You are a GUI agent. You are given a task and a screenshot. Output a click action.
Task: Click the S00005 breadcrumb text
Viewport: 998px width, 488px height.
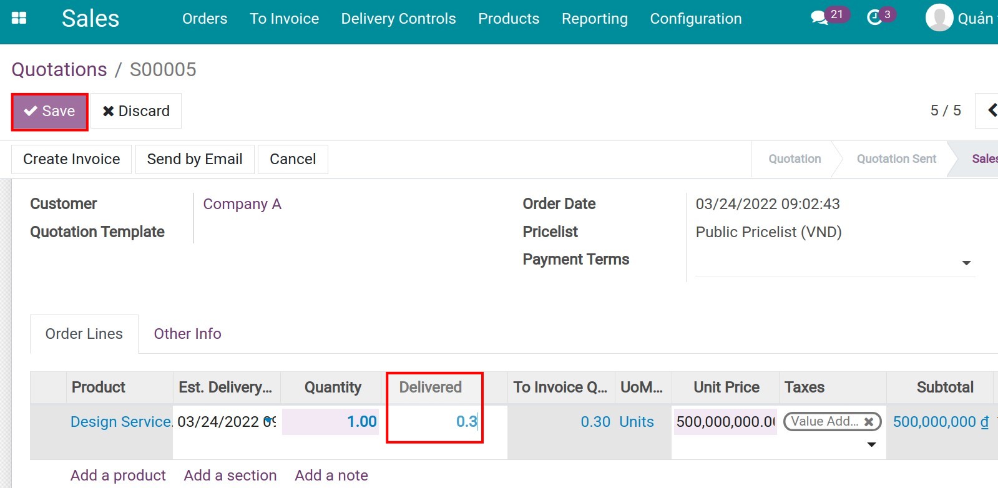[x=163, y=69]
